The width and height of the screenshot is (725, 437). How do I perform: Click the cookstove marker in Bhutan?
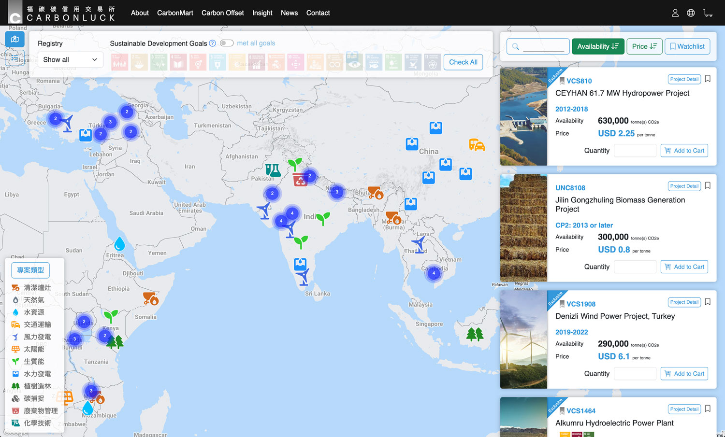(x=376, y=193)
